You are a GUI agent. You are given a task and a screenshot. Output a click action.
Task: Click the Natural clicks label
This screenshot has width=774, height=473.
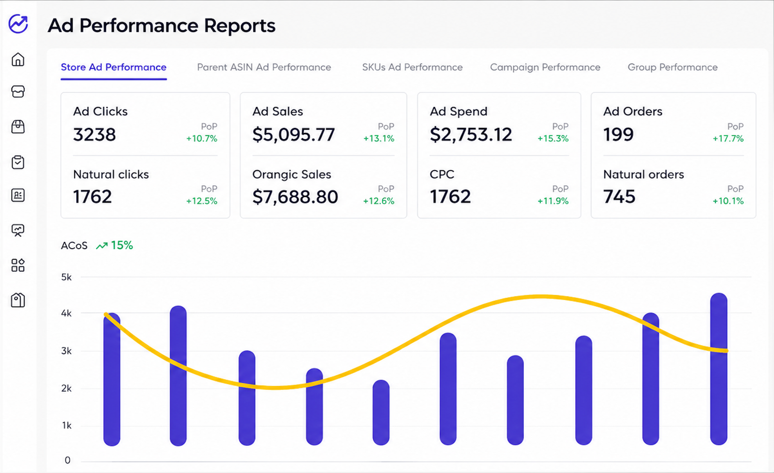point(111,174)
